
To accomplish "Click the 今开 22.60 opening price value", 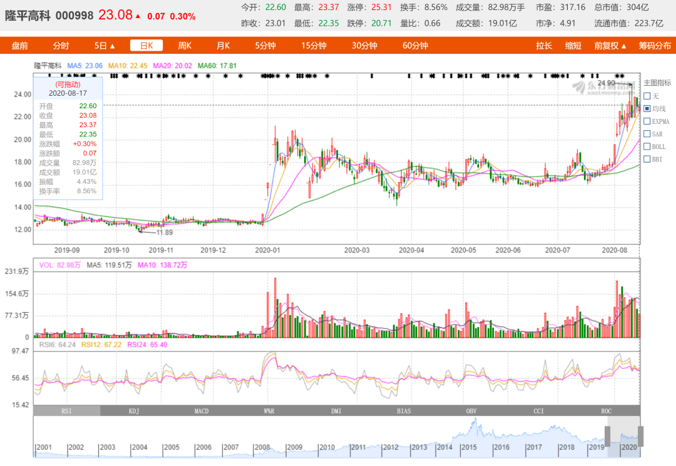I will click(x=275, y=8).
